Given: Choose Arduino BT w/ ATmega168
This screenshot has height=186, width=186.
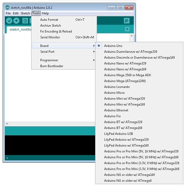Looking at the screenshot, I should [139, 128].
